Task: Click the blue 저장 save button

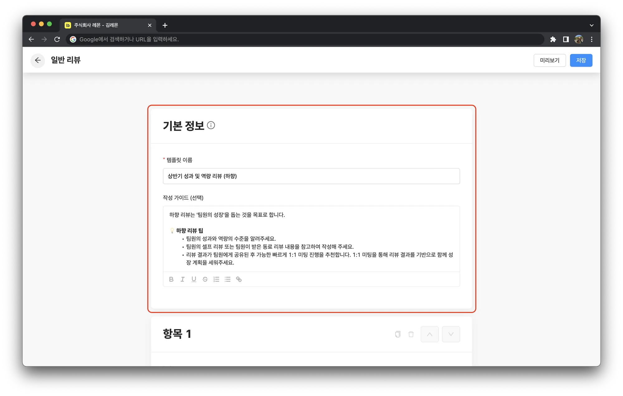Action: coord(581,60)
